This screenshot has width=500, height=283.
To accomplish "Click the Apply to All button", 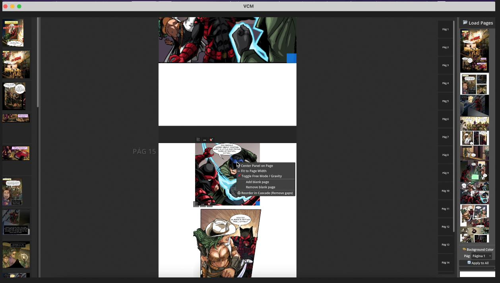I will pyautogui.click(x=477, y=263).
